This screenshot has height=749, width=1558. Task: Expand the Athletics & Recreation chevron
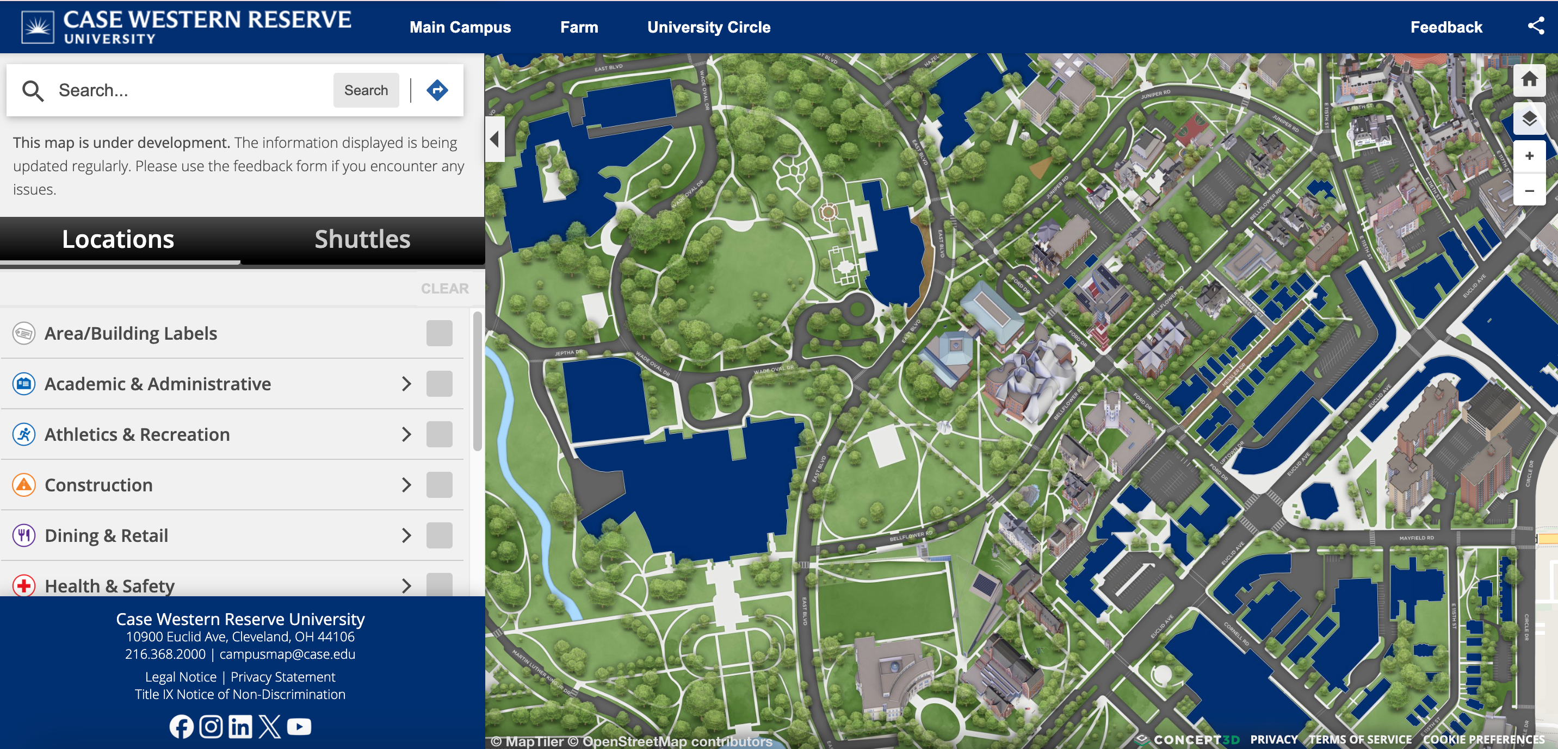[x=406, y=434]
